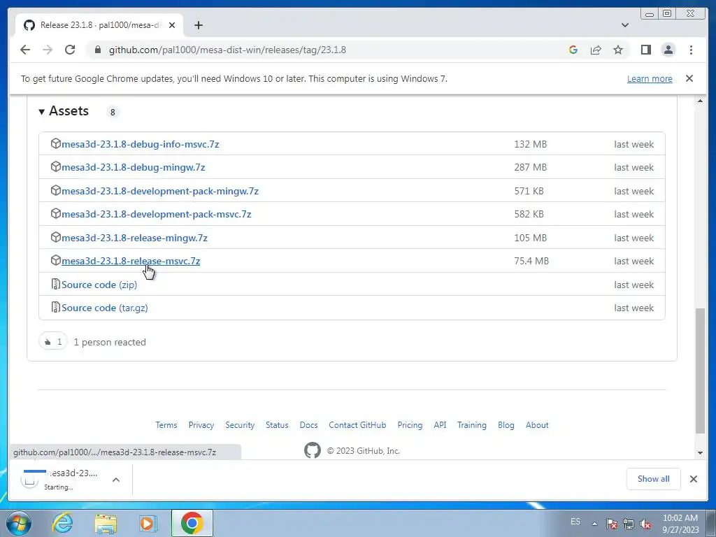Launch Internet Explorer from taskbar

point(62,523)
